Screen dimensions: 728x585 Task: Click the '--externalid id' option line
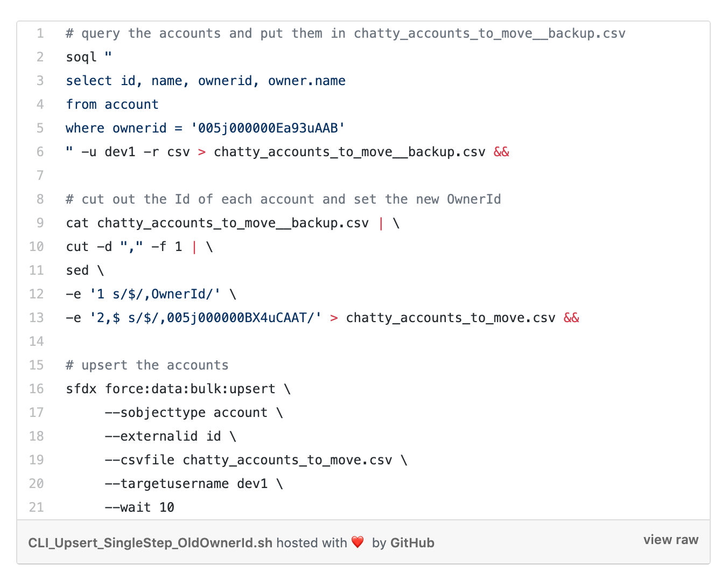coord(163,436)
